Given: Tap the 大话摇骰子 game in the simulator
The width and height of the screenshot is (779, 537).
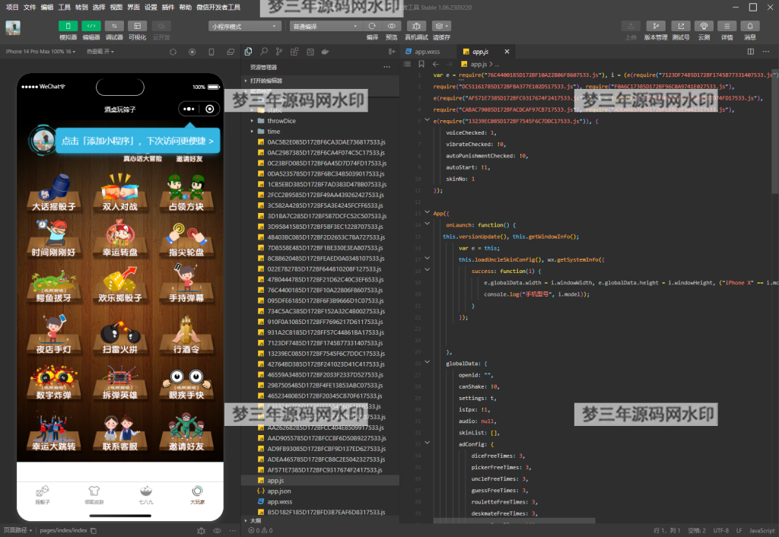Looking at the screenshot, I should coord(54,193).
